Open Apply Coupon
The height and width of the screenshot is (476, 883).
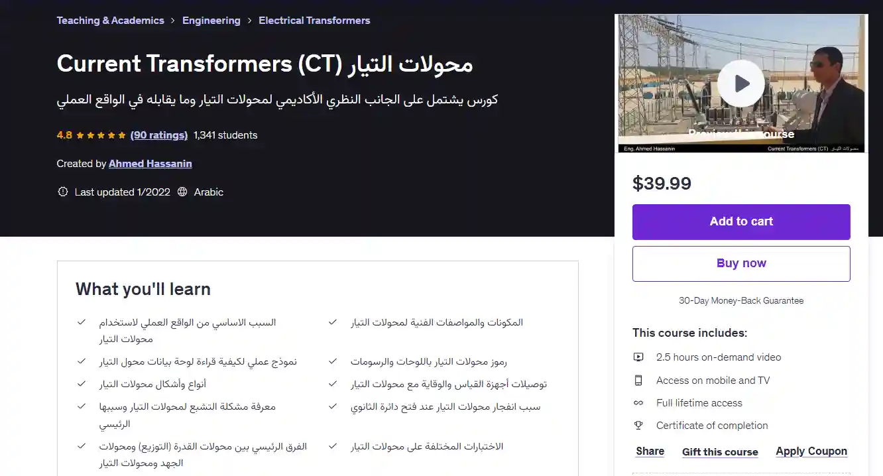tap(811, 451)
